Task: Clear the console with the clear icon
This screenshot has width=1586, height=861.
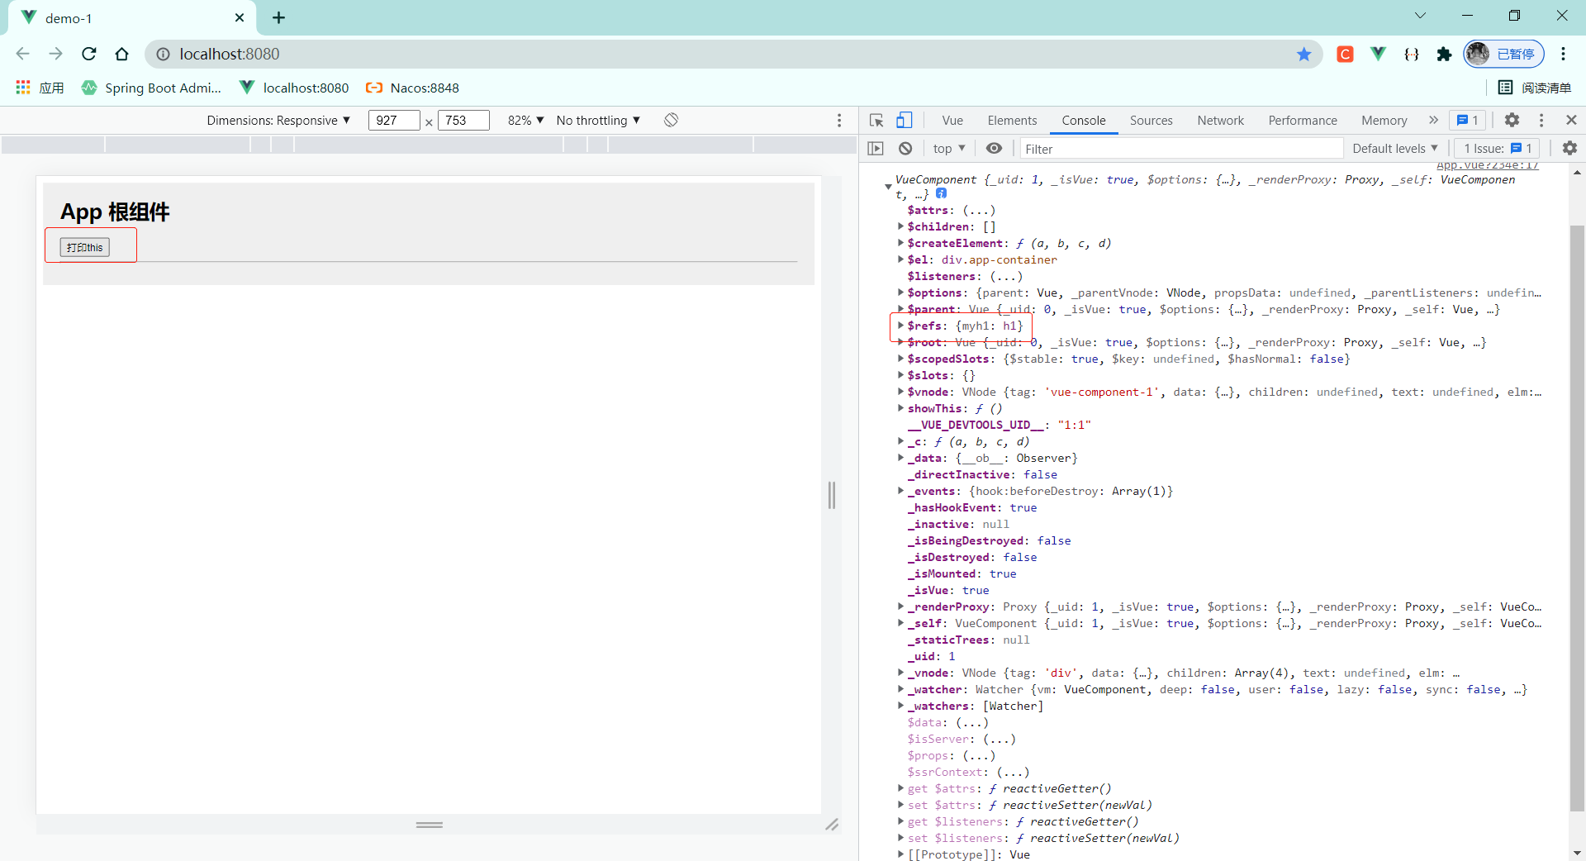Action: pyautogui.click(x=905, y=149)
